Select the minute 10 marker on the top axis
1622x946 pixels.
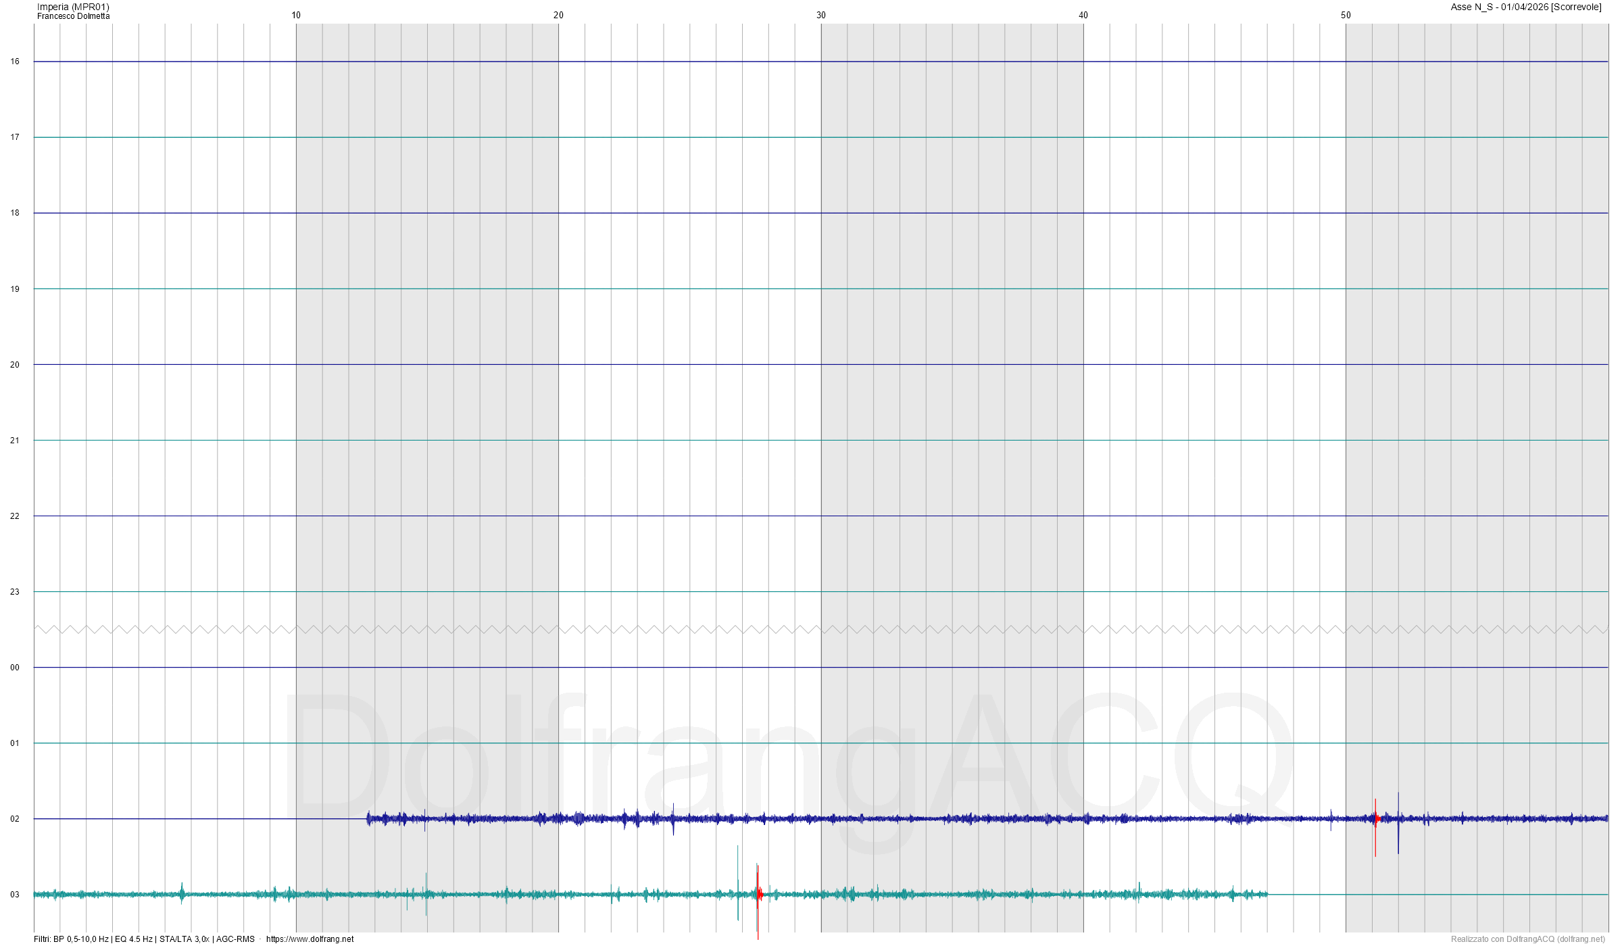296,15
